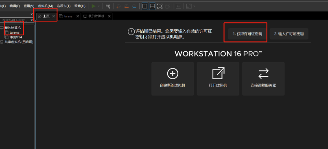The height and width of the screenshot is (149, 328).
Task: Close the tarena tab
Action: (x=78, y=16)
